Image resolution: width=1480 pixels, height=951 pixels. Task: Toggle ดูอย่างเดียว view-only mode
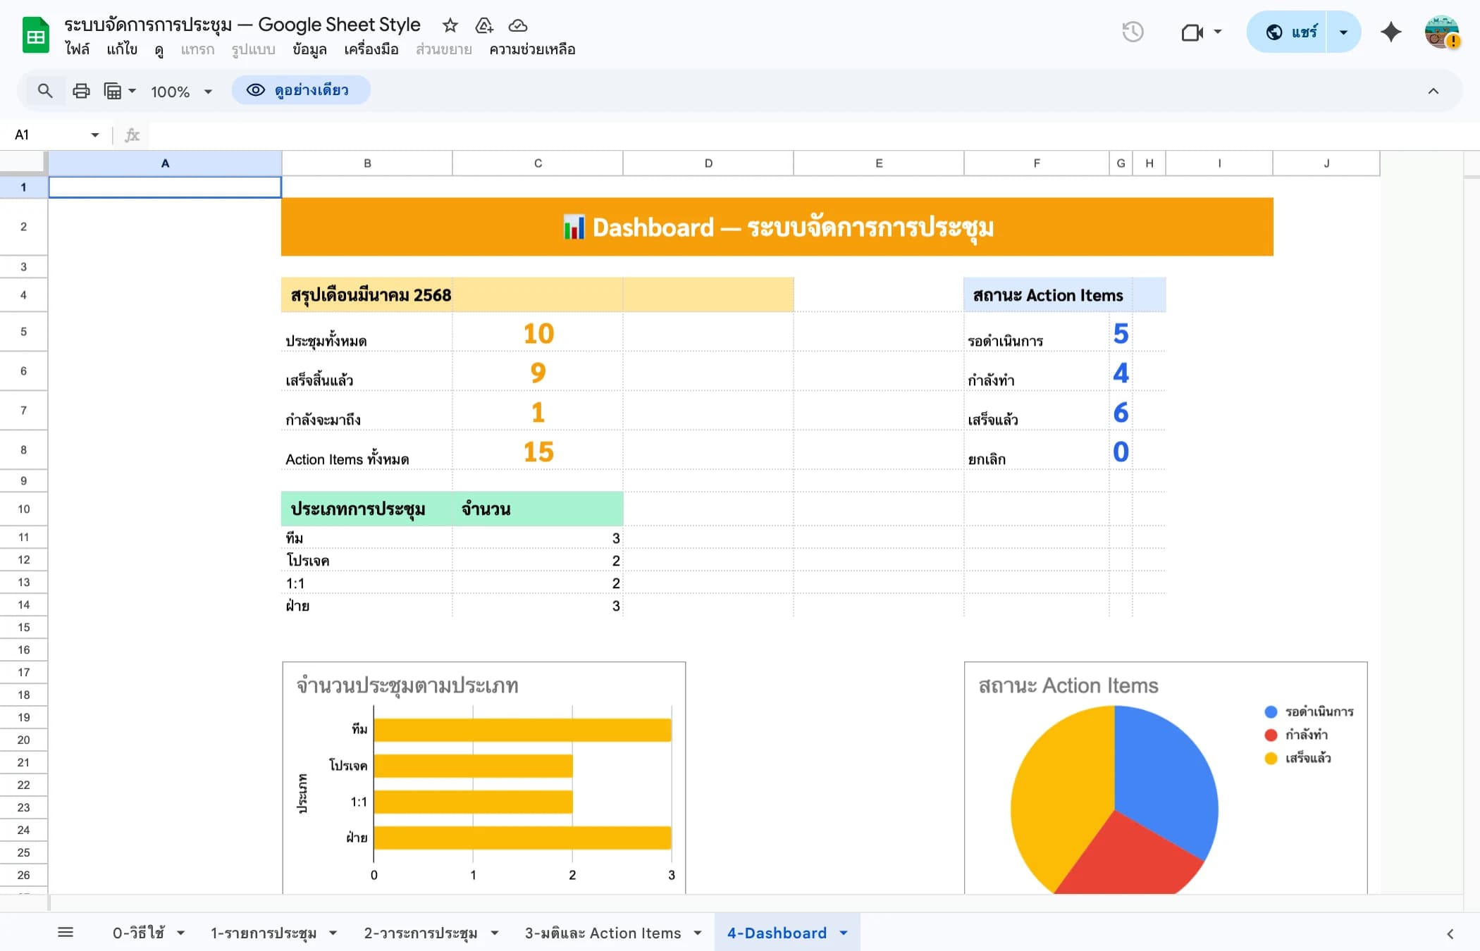point(301,90)
